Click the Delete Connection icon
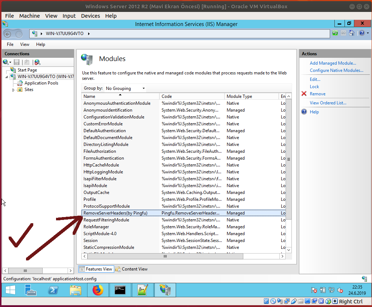The width and height of the screenshot is (372, 307). 37,62
